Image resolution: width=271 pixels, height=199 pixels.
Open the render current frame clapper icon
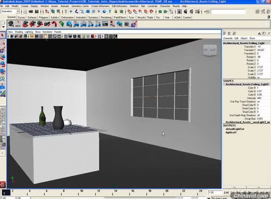pyautogui.click(x=186, y=12)
